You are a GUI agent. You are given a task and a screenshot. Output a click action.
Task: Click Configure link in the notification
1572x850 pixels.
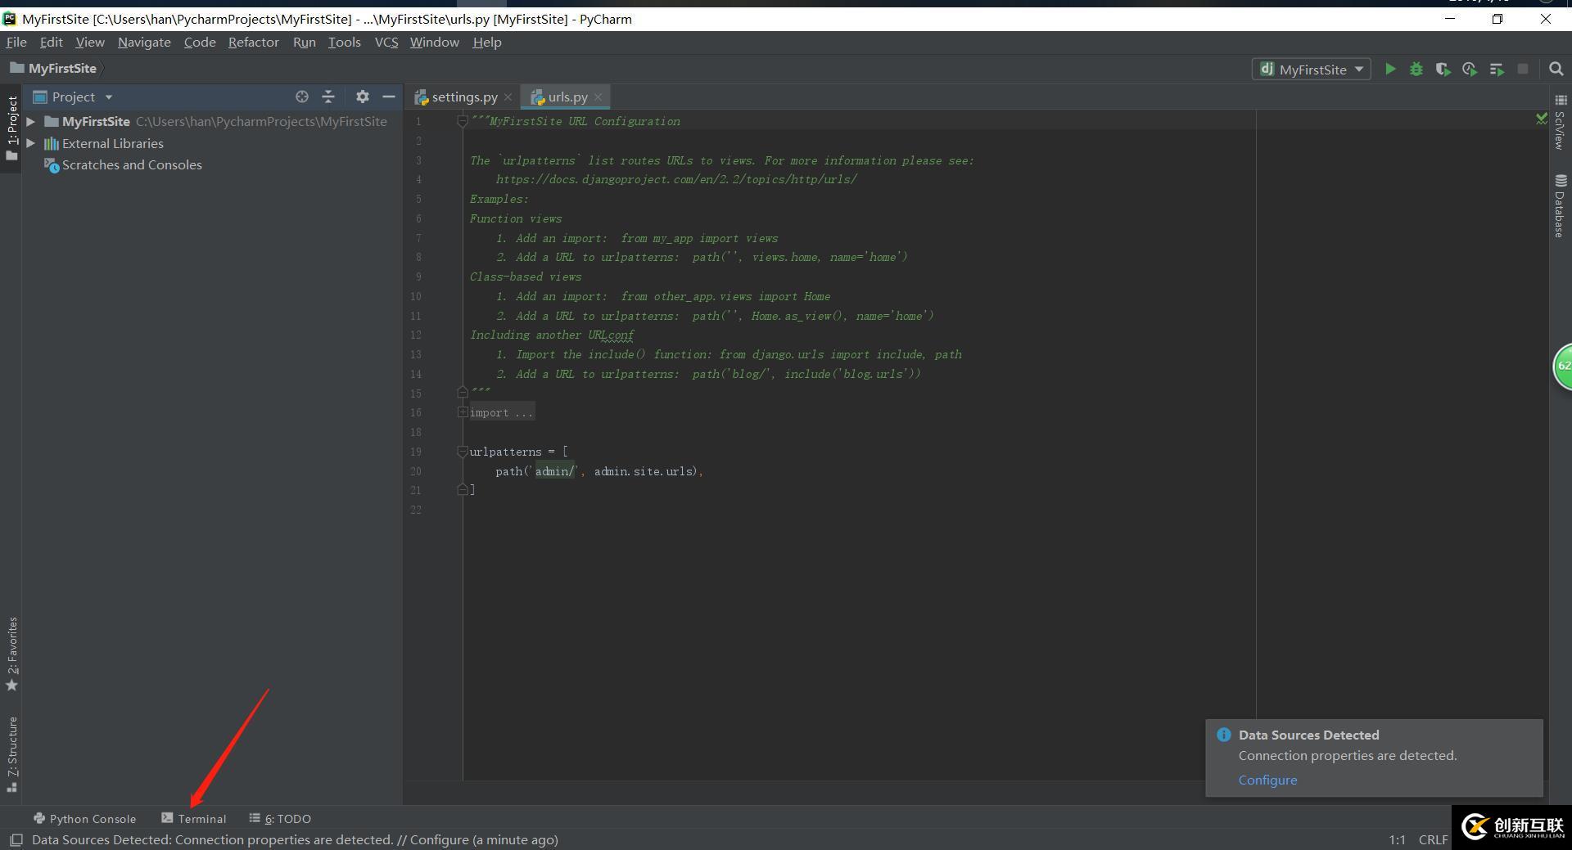coord(1267,780)
